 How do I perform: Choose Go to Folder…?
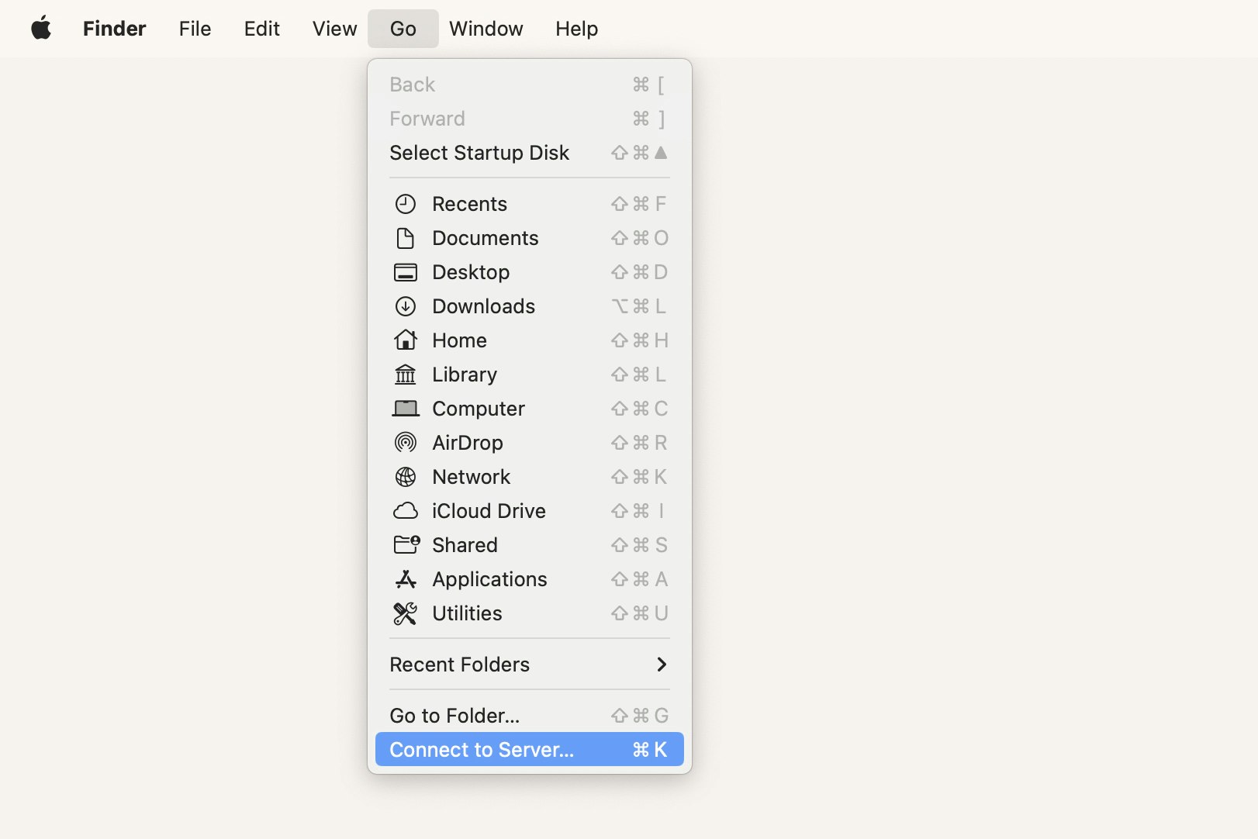pyautogui.click(x=530, y=716)
